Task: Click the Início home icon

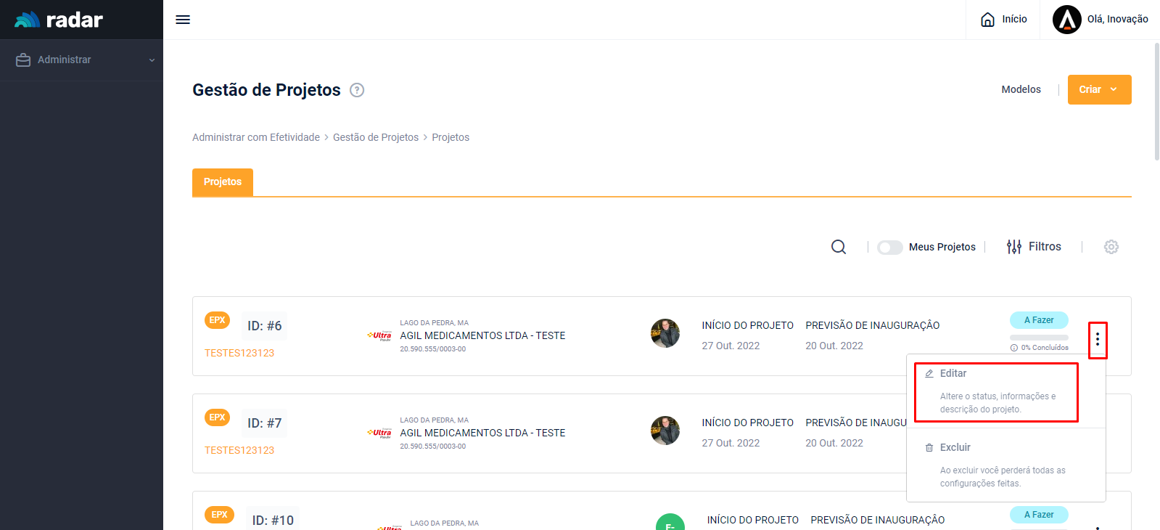Action: click(x=988, y=20)
